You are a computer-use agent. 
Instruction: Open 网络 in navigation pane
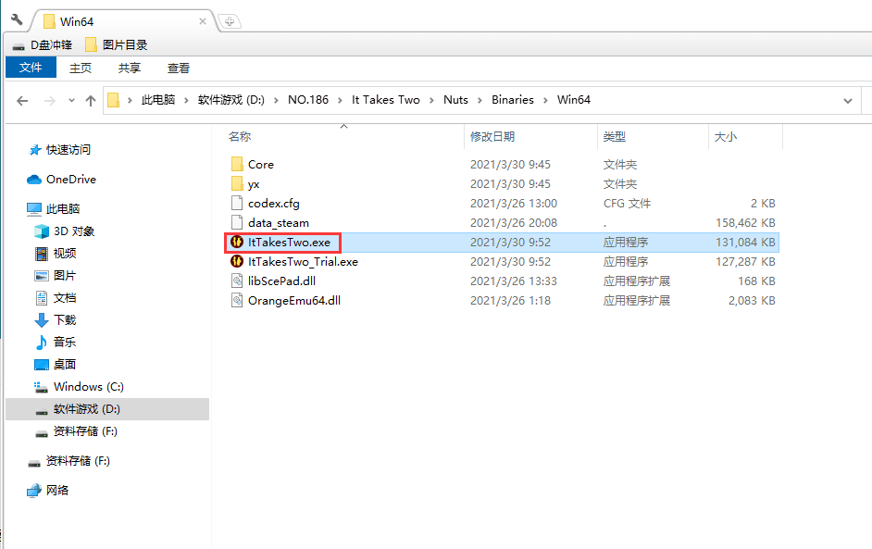[48, 490]
